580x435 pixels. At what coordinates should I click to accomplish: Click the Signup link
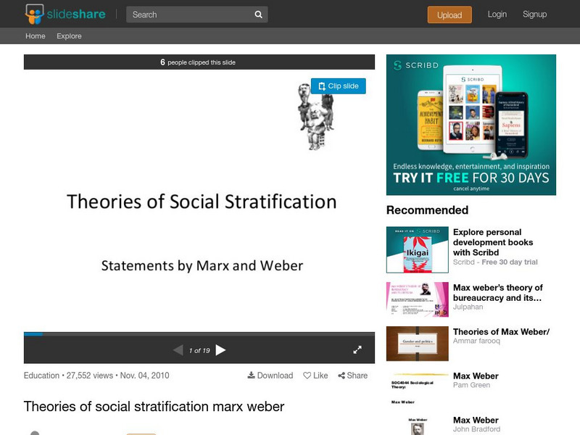[534, 13]
